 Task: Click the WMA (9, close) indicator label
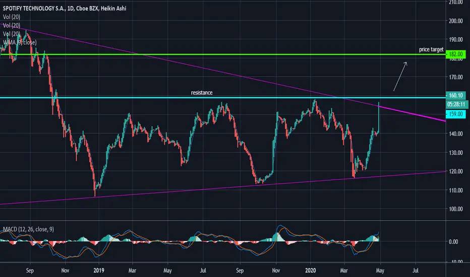tap(20, 42)
